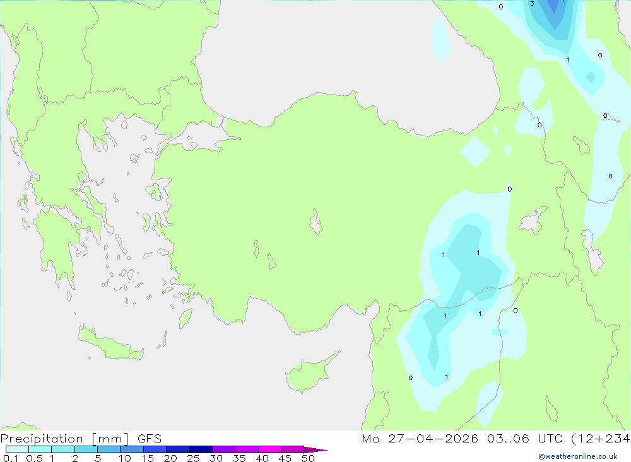The width and height of the screenshot is (631, 462).
Task: Click the "03..06 UTC" time range text
Action: pyautogui.click(x=525, y=438)
